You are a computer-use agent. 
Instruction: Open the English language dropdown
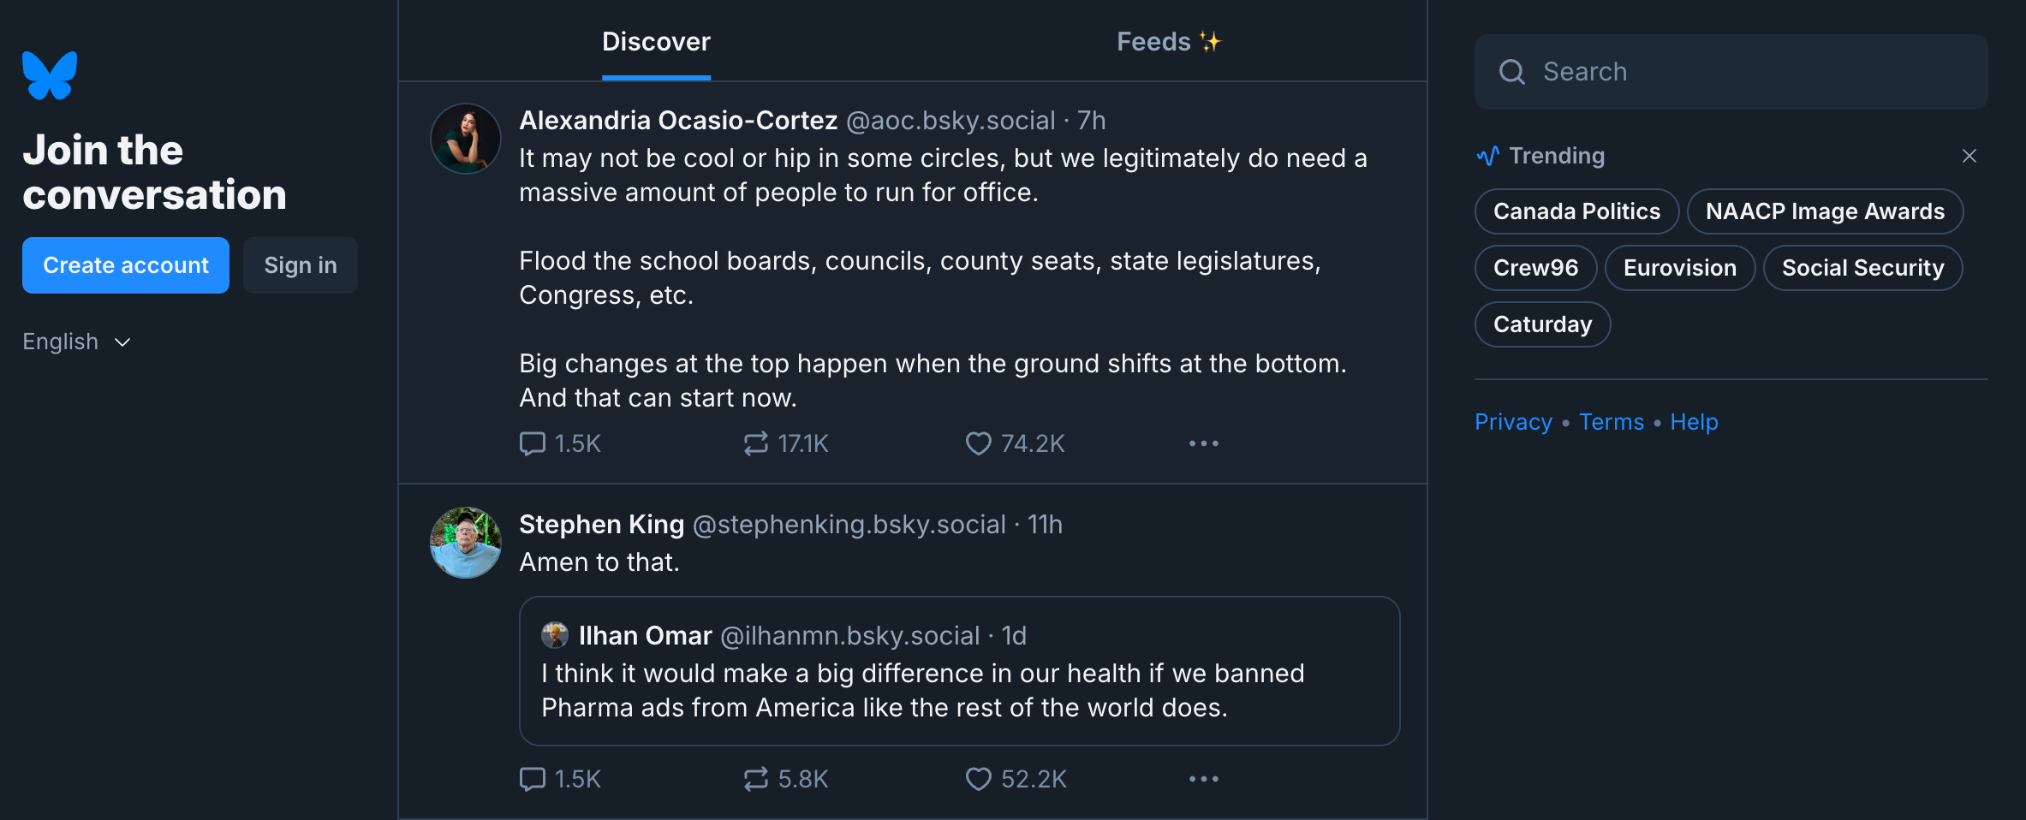pyautogui.click(x=77, y=342)
